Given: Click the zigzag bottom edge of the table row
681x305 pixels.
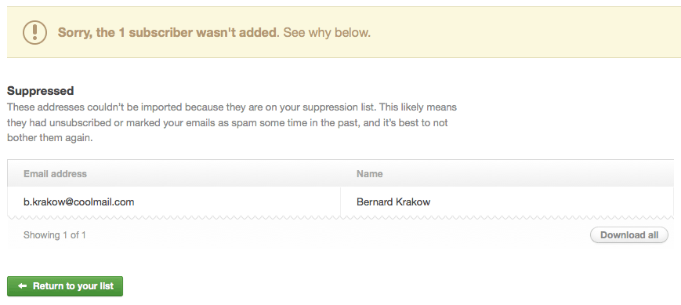Looking at the screenshot, I should tap(340, 217).
